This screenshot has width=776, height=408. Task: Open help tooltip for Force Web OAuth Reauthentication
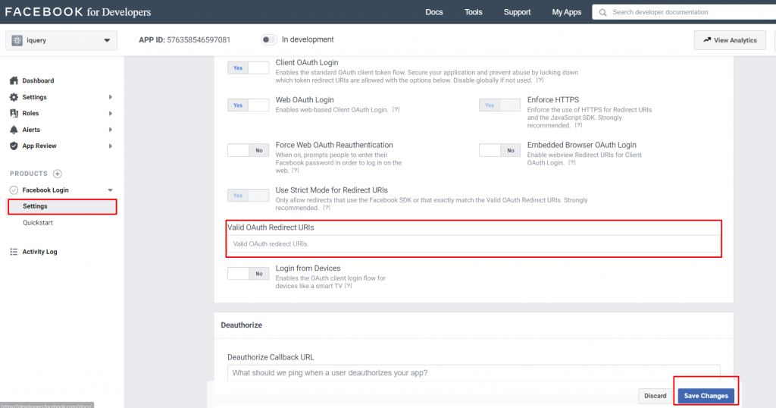point(296,171)
